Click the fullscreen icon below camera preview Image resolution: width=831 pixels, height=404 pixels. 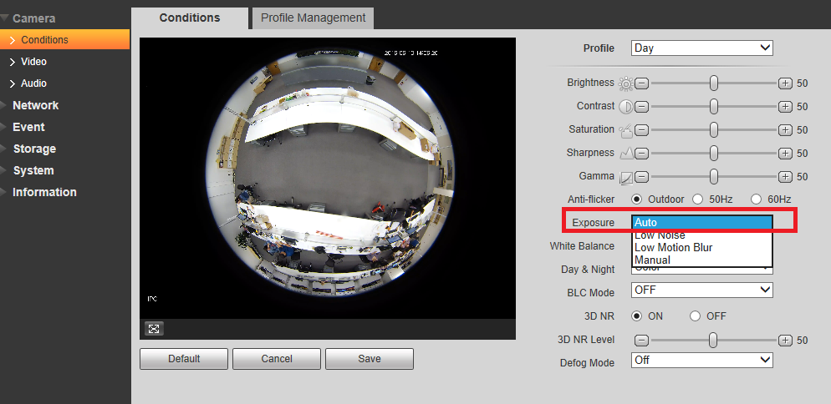pos(154,329)
